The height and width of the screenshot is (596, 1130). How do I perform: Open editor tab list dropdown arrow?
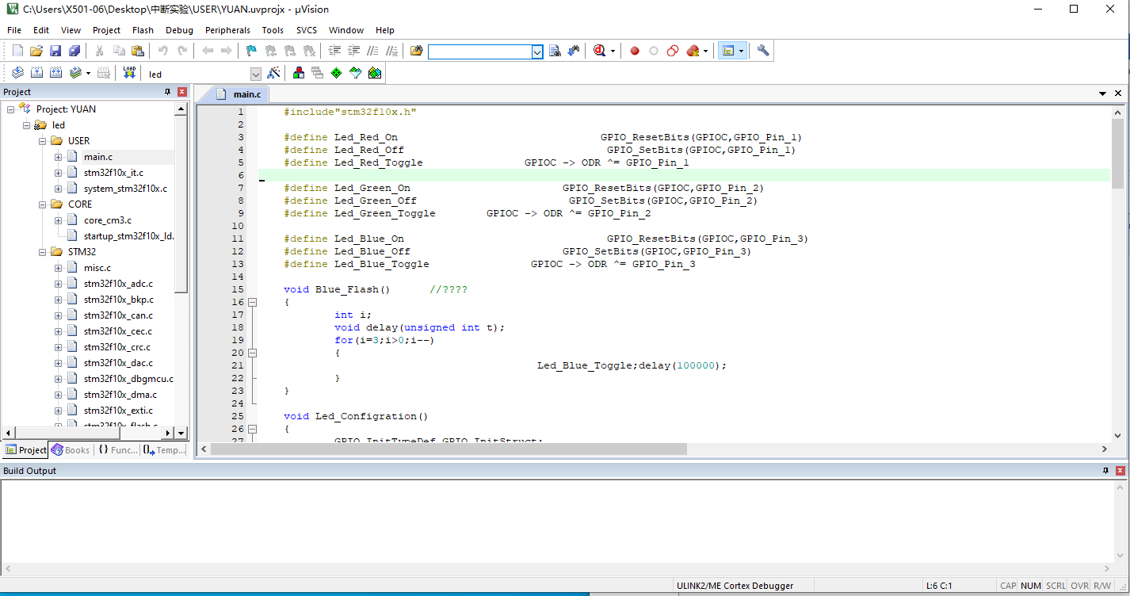coord(1102,94)
